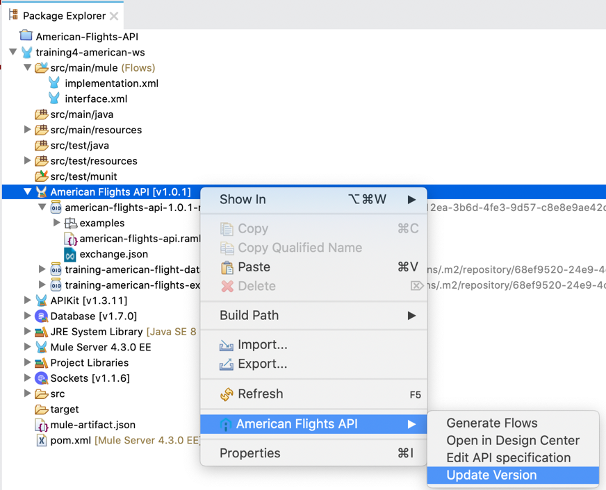This screenshot has height=490, width=606.
Task: Open the Show In submenu
Action: [x=314, y=199]
